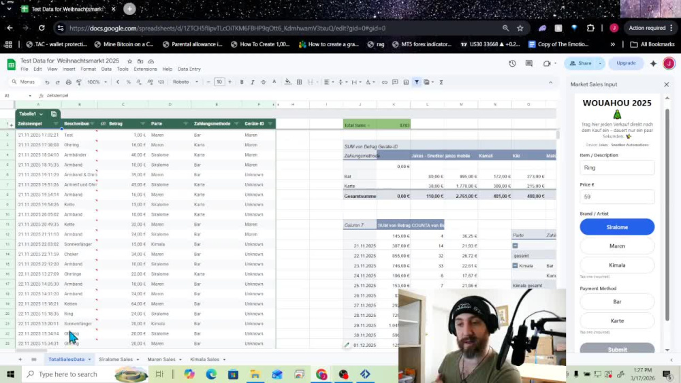Open the File menu

tap(25, 69)
